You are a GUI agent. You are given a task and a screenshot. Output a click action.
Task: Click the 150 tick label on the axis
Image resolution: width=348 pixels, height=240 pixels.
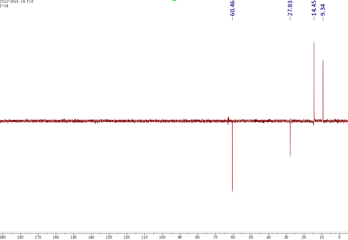coord(73,237)
